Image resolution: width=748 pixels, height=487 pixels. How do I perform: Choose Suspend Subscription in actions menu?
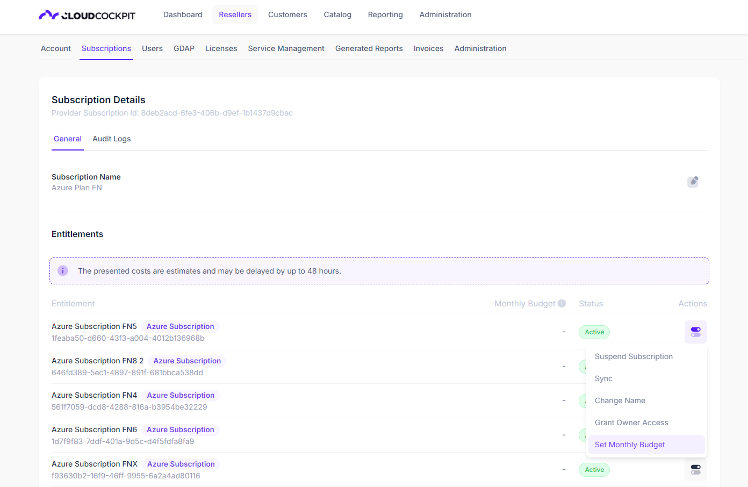634,356
